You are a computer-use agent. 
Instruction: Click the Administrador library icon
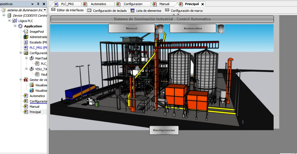(x=26, y=37)
